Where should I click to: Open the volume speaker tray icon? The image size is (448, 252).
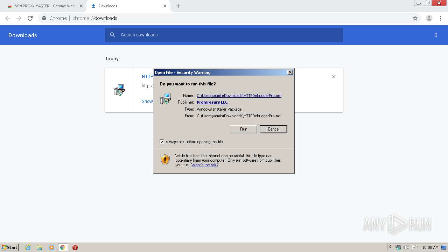pos(406,247)
